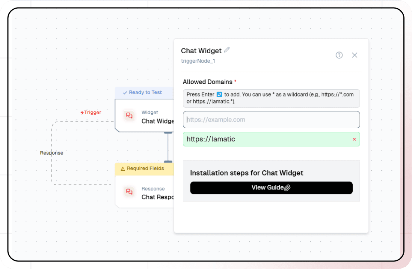Image resolution: width=412 pixels, height=269 pixels.
Task: Select the Chat Response node icon
Action: click(x=129, y=192)
